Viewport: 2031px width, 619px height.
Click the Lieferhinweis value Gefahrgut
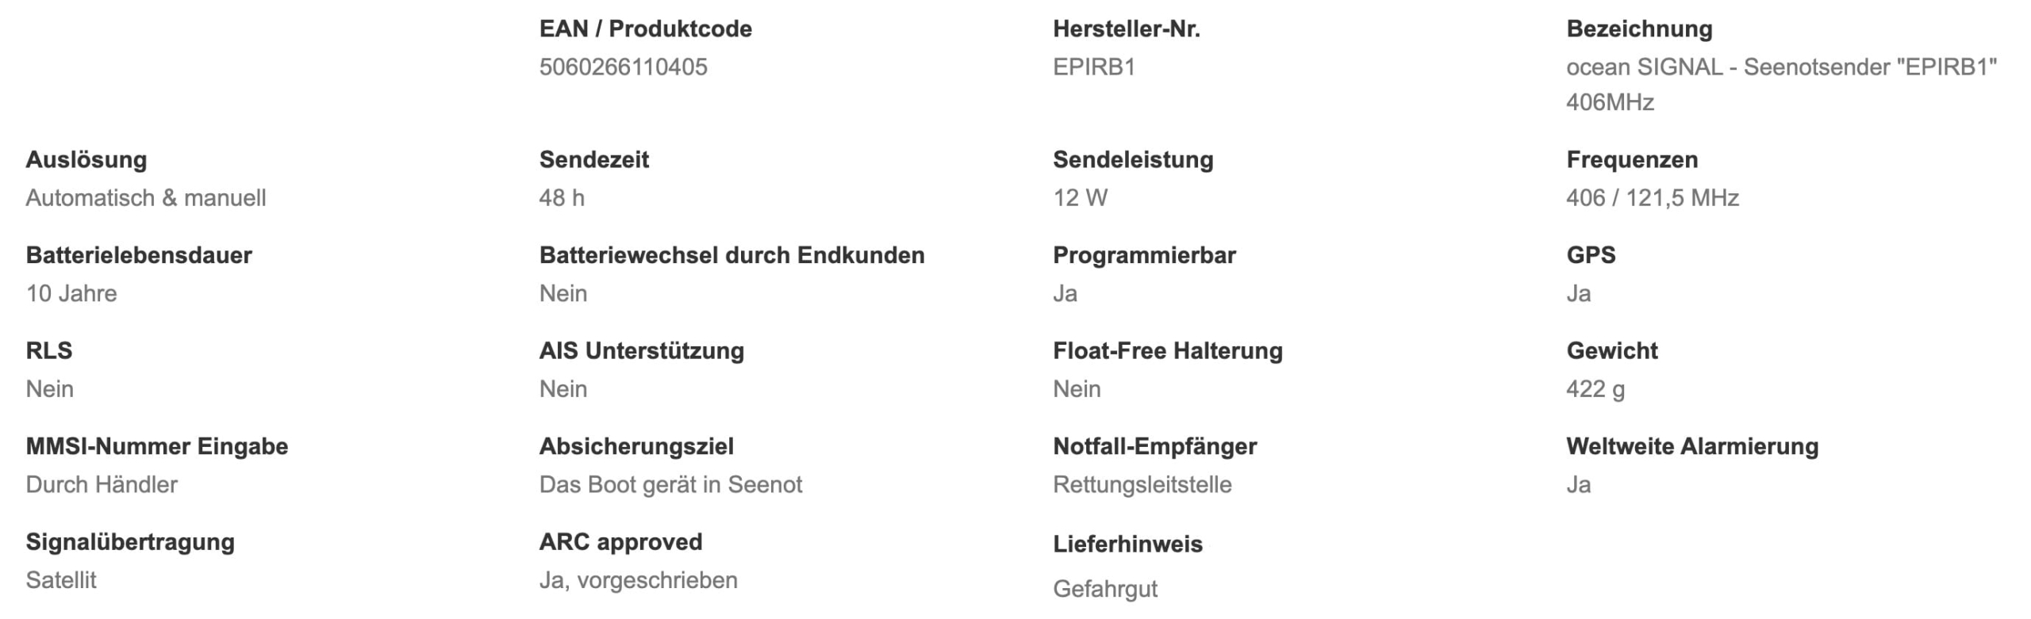[x=1104, y=590]
